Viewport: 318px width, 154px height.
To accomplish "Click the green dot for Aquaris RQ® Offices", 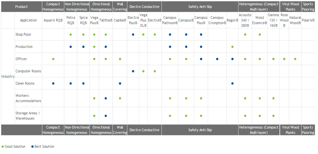I will [x=53, y=59].
